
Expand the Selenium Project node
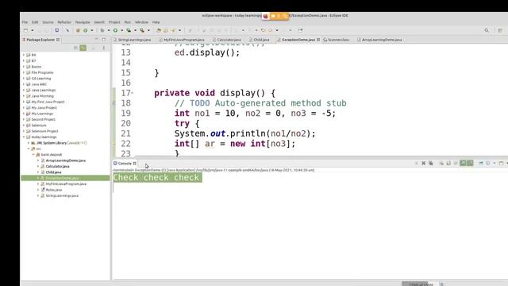(24, 131)
